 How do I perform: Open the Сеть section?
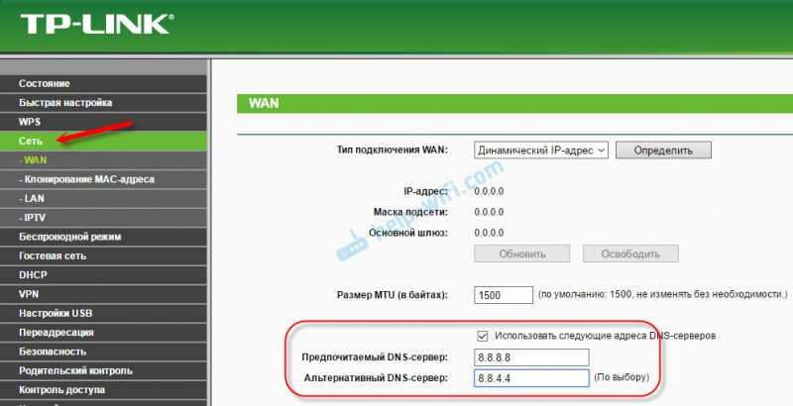pyautogui.click(x=103, y=141)
